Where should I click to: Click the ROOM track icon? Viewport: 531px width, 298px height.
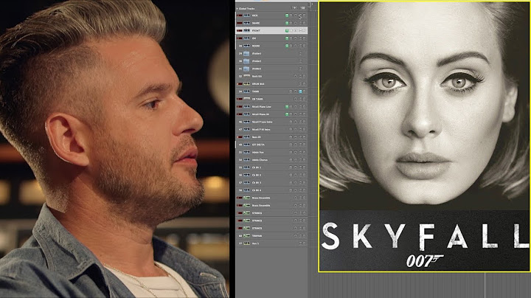(246, 46)
